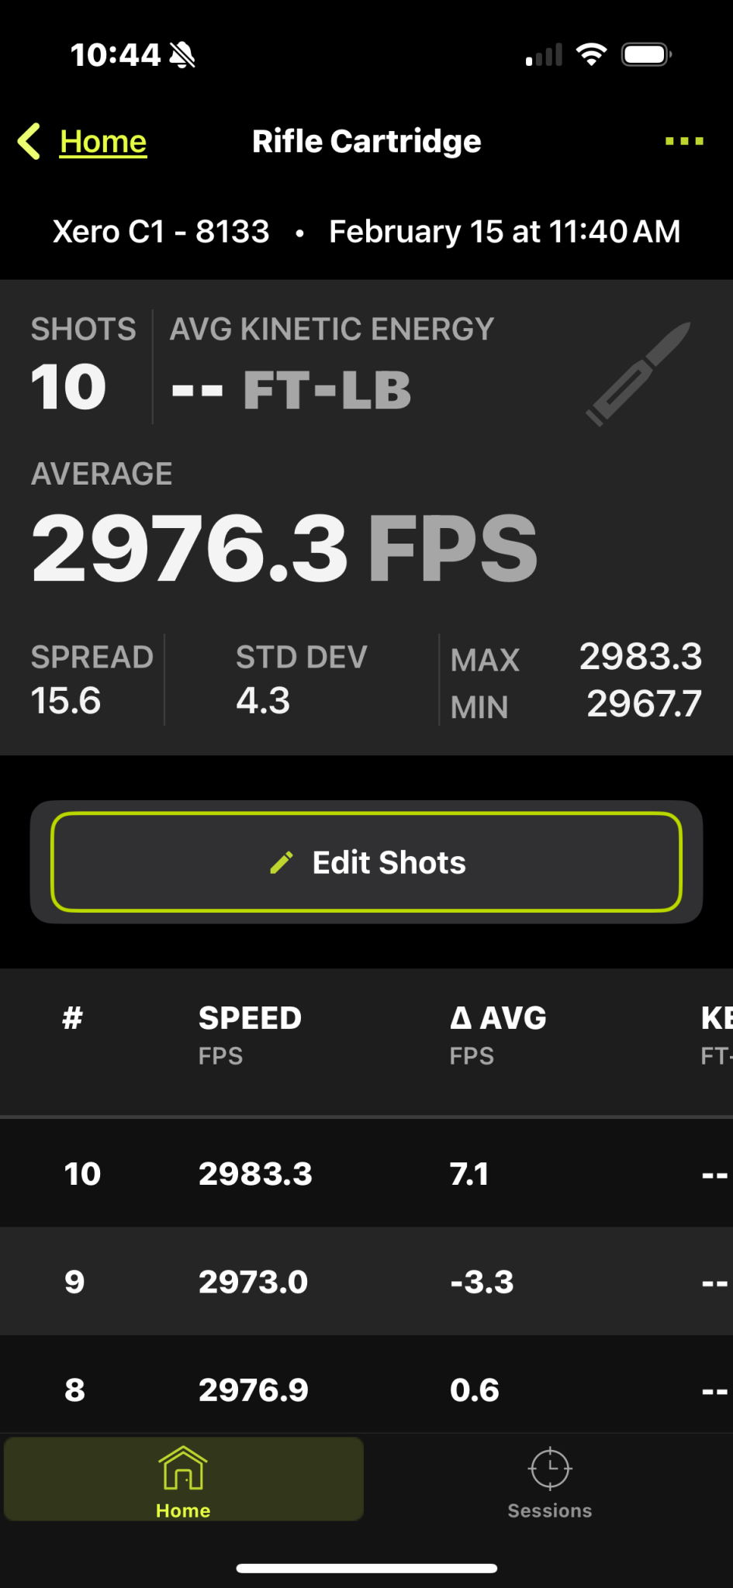The image size is (733, 1588).
Task: Select shot 8 row with 2976.9 speed
Action: pyautogui.click(x=366, y=1385)
